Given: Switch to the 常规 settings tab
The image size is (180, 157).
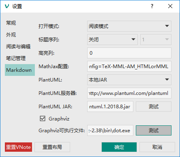Looking at the screenshot, I should click(11, 23).
